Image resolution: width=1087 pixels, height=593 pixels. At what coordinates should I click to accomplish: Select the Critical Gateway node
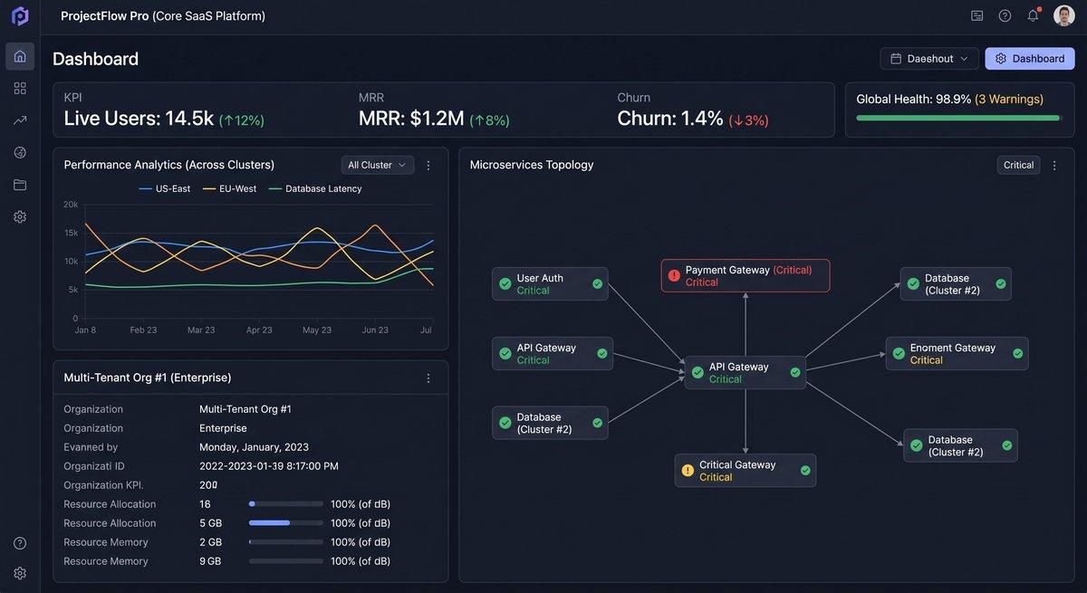pyautogui.click(x=746, y=471)
